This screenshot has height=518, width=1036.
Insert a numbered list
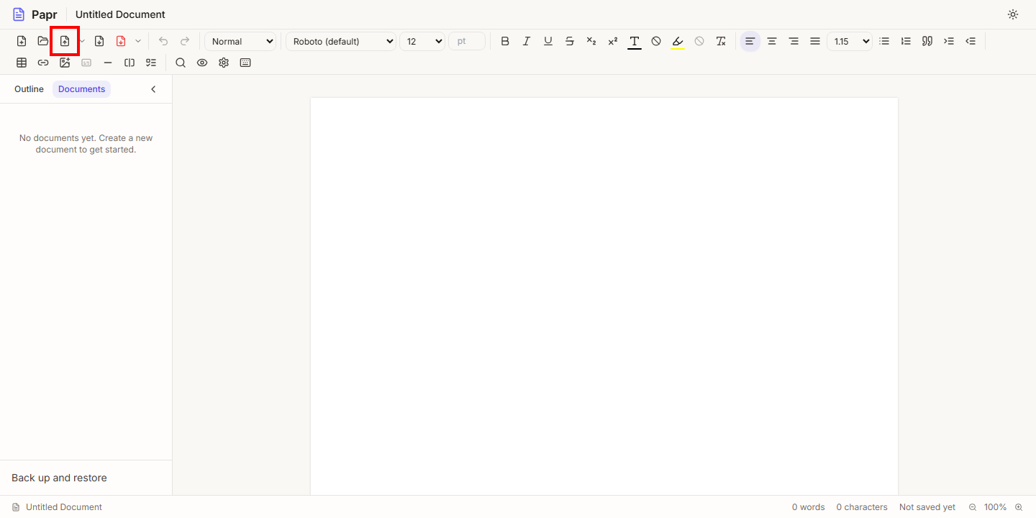(x=906, y=41)
